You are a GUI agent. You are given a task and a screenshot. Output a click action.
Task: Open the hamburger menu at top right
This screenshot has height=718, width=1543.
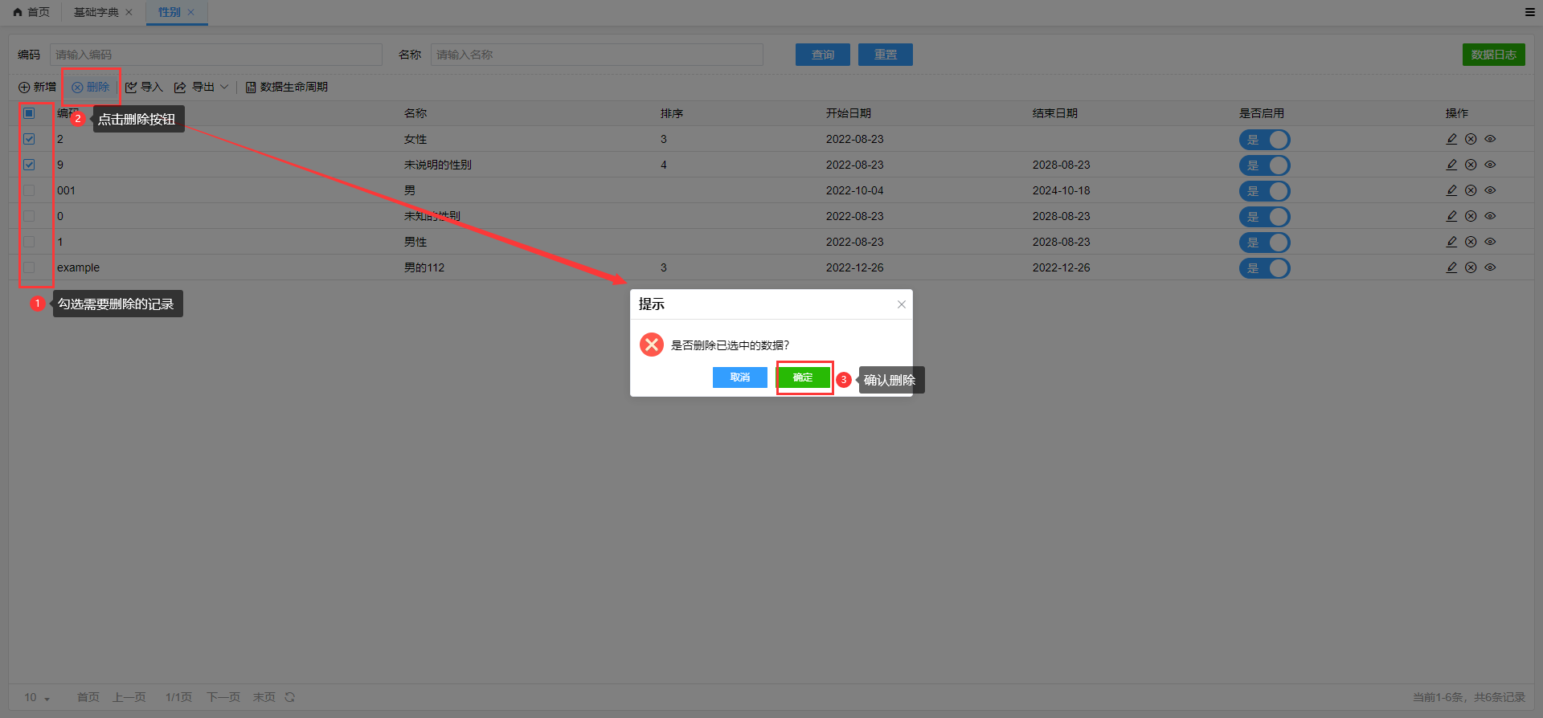[1530, 12]
